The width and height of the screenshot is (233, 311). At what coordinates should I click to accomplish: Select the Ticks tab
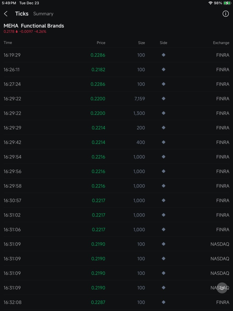tap(22, 14)
